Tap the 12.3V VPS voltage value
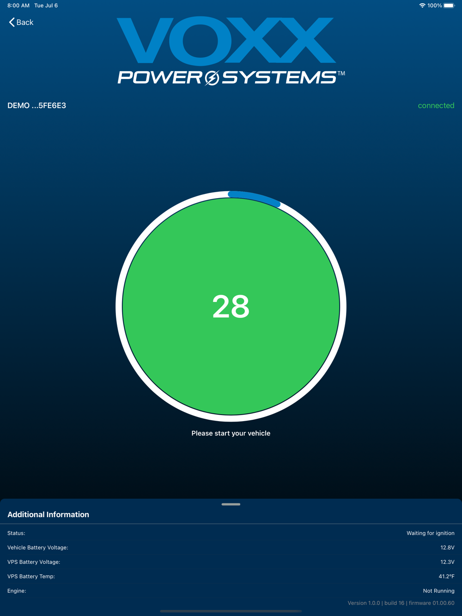Viewport: 462px width, 616px height. [447, 562]
